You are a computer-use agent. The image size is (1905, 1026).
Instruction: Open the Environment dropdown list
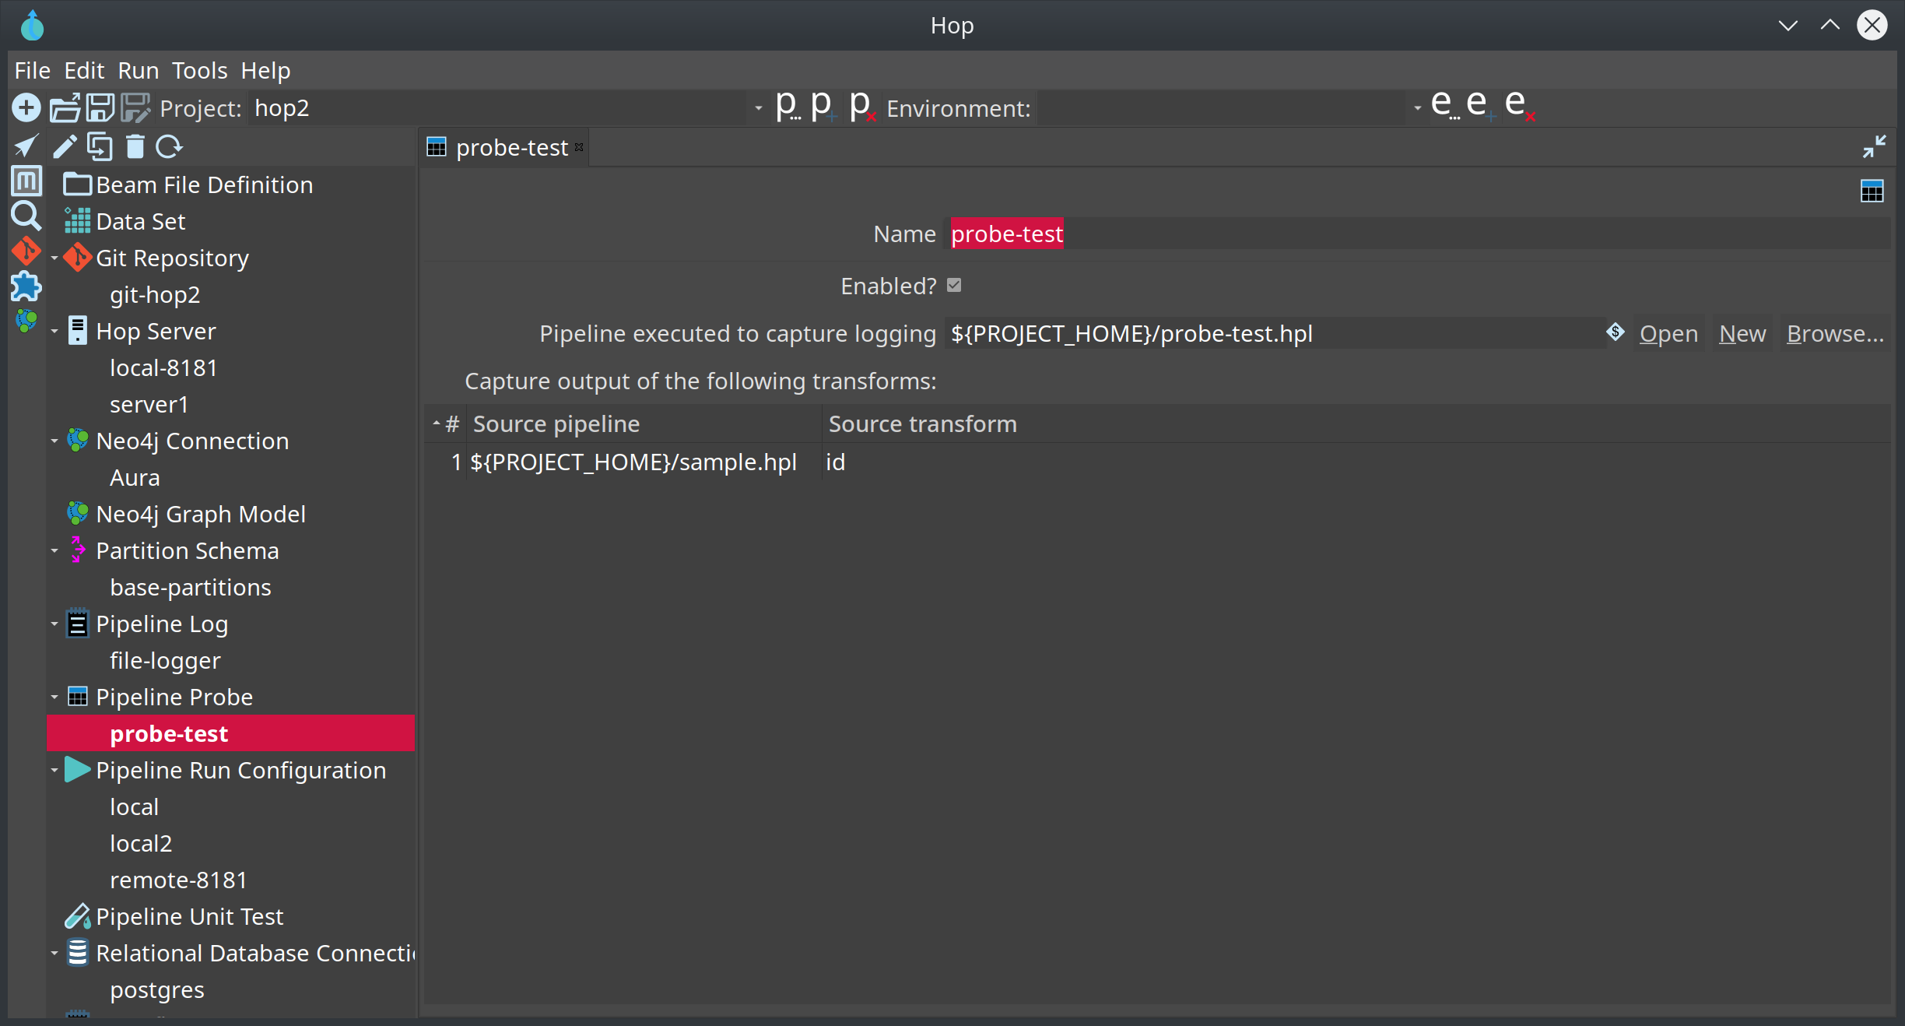pos(1417,108)
